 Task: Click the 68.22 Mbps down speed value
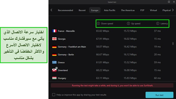point(103,70)
